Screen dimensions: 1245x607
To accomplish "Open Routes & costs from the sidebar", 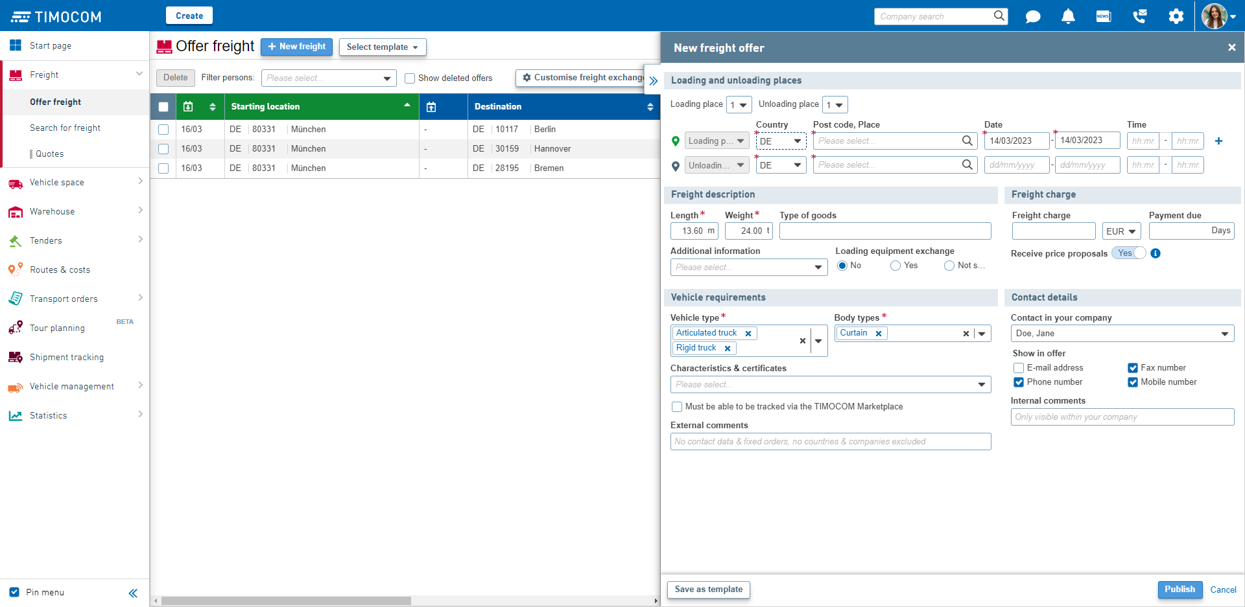I will coord(61,269).
